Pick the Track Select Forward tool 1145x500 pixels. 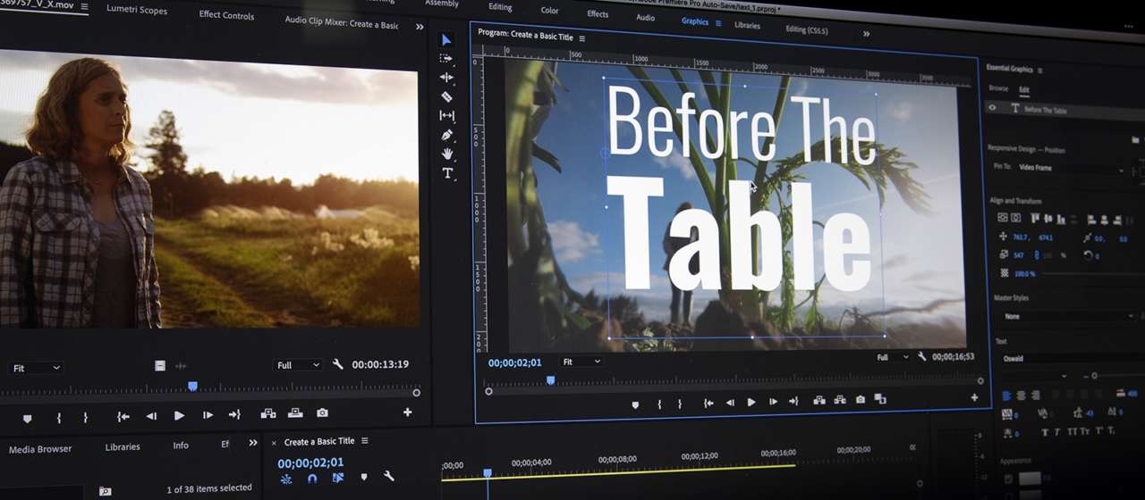[x=446, y=58]
